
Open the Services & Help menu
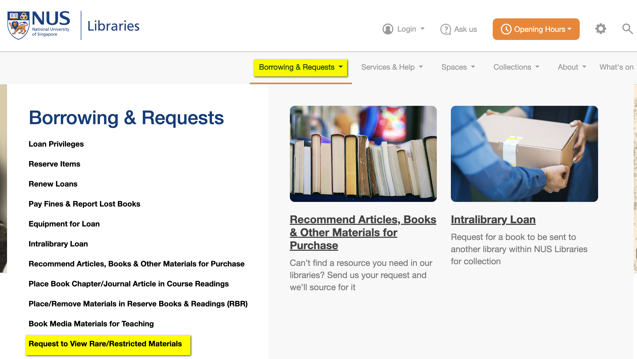coord(392,67)
